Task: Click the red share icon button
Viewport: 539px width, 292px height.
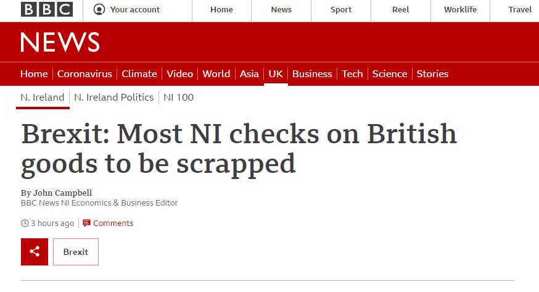Action: [35, 252]
